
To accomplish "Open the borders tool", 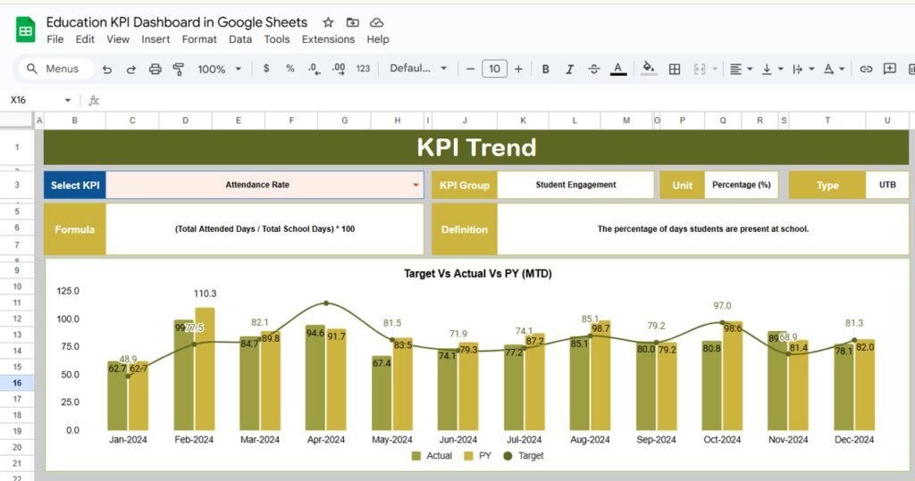I will pos(674,69).
